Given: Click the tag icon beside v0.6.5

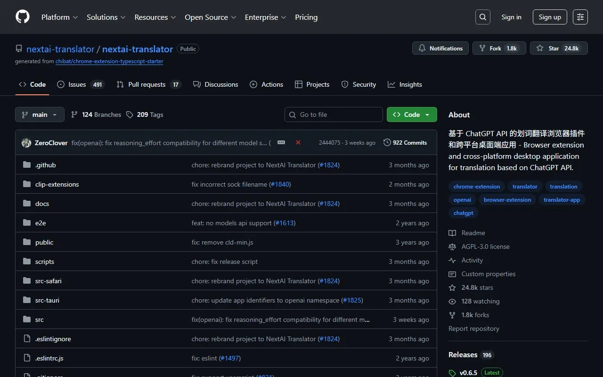Looking at the screenshot, I should pos(452,372).
